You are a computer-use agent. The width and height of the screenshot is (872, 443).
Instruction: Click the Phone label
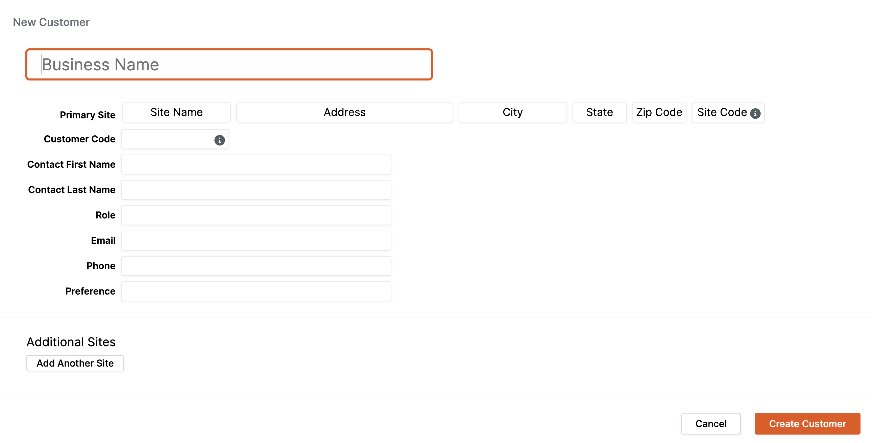(101, 266)
